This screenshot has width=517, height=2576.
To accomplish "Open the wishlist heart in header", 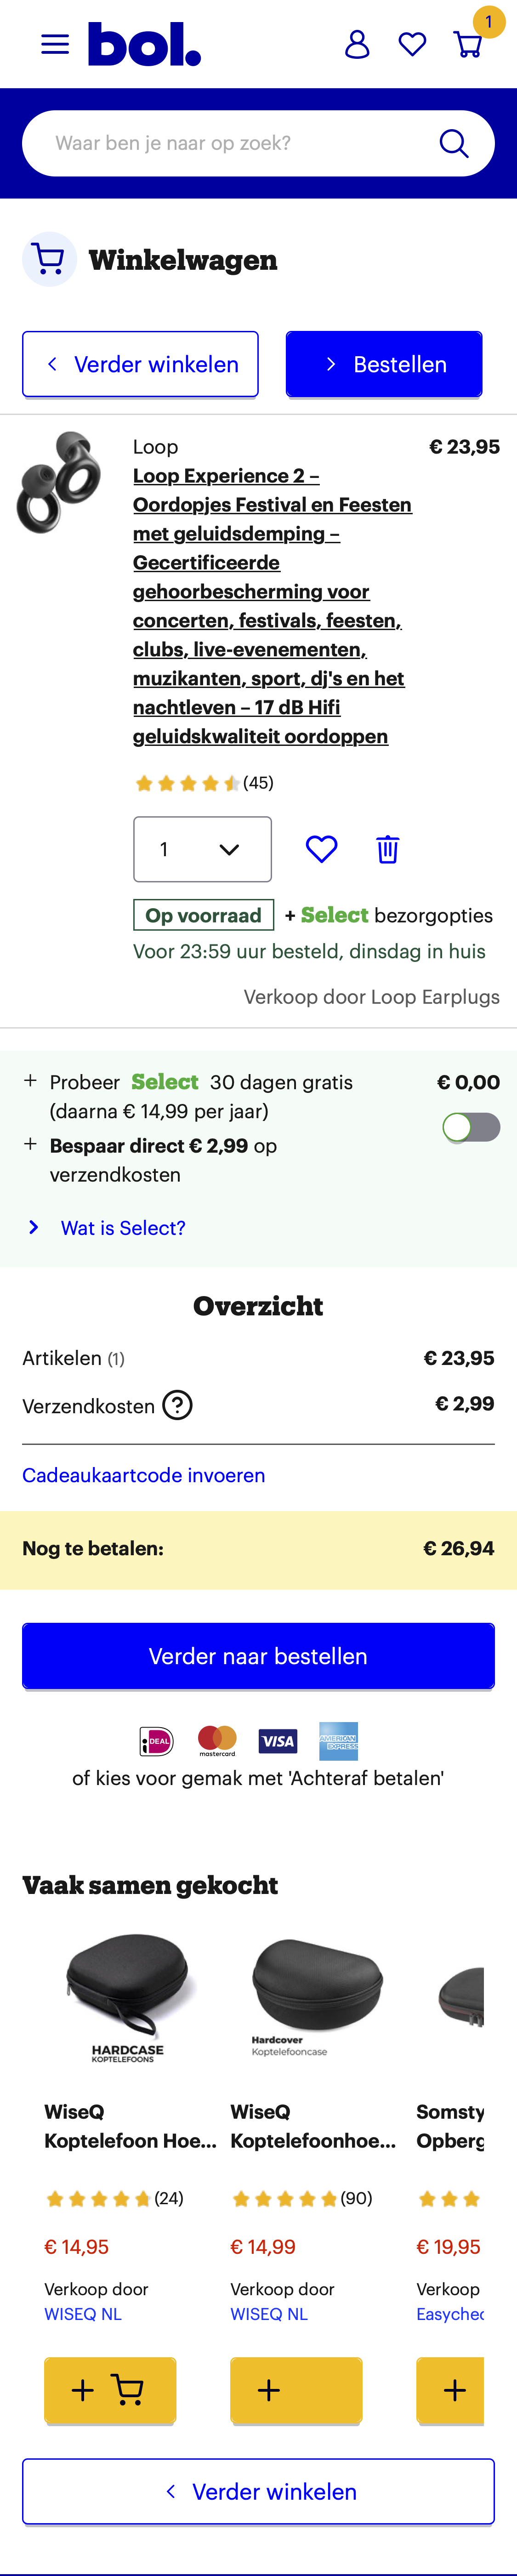I will click(412, 44).
